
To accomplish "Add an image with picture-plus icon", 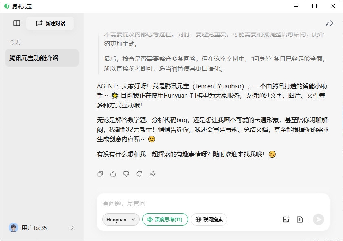I will [286, 219].
